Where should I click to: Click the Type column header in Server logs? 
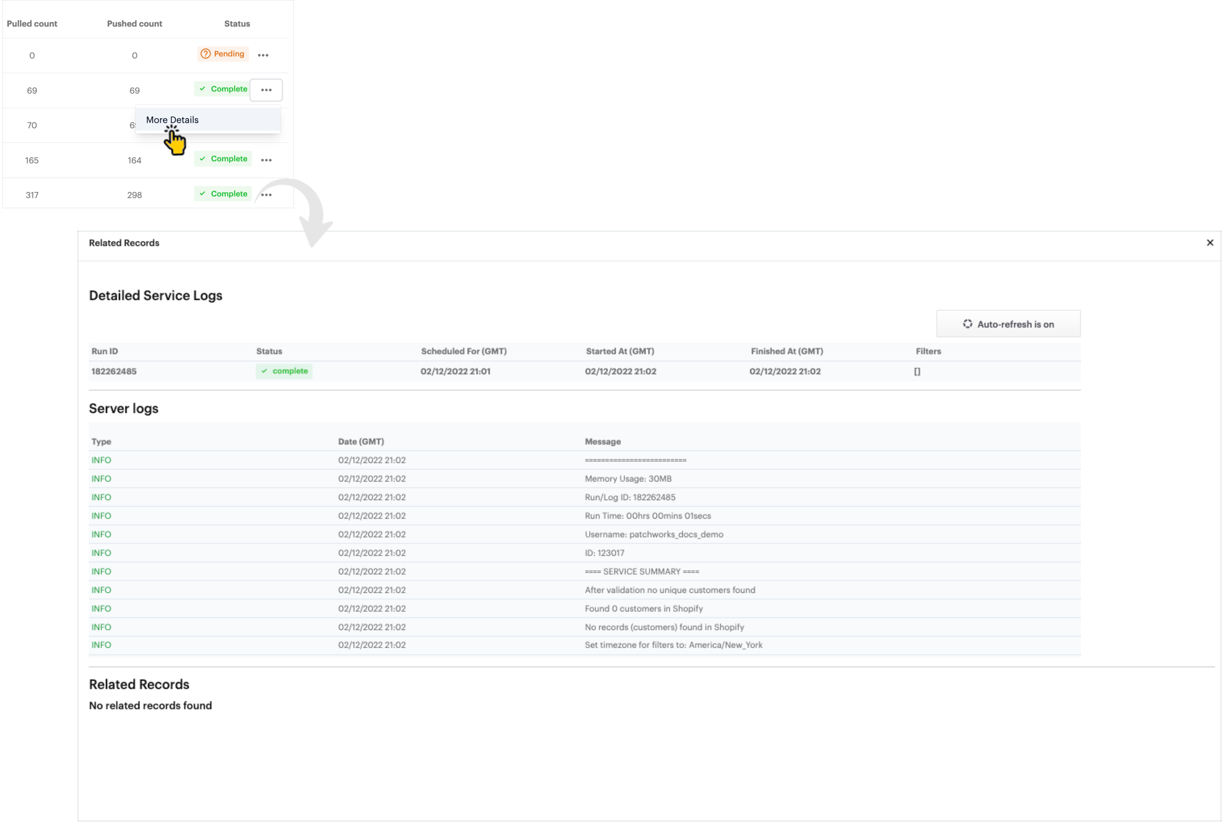(101, 441)
